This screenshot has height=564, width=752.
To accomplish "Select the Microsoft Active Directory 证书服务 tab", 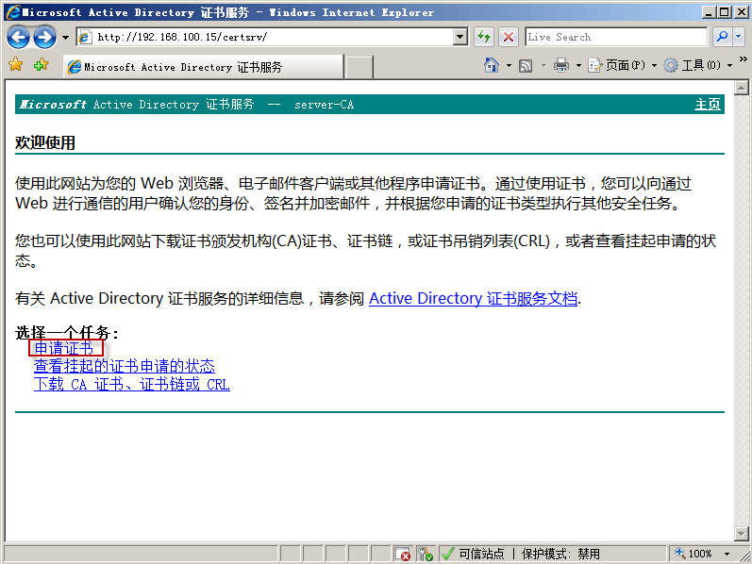I will (203, 67).
